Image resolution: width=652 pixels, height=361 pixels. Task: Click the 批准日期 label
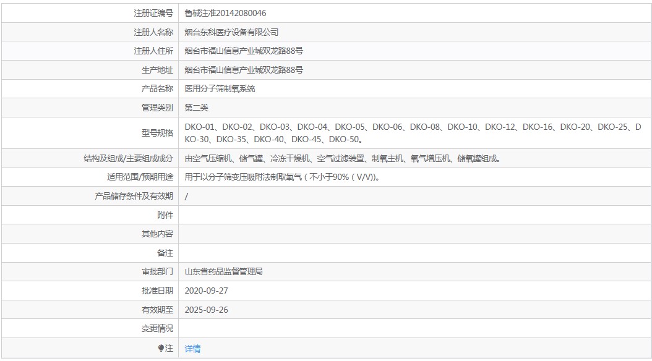coord(157,291)
